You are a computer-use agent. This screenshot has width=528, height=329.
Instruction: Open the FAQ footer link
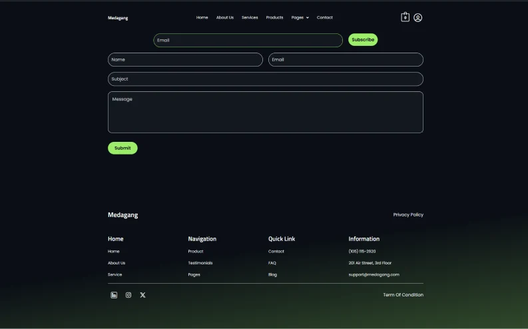tap(272, 263)
